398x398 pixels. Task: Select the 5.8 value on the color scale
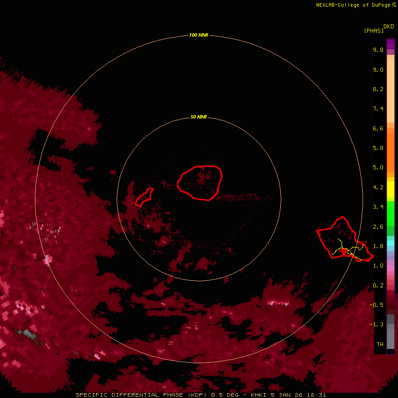(378, 148)
